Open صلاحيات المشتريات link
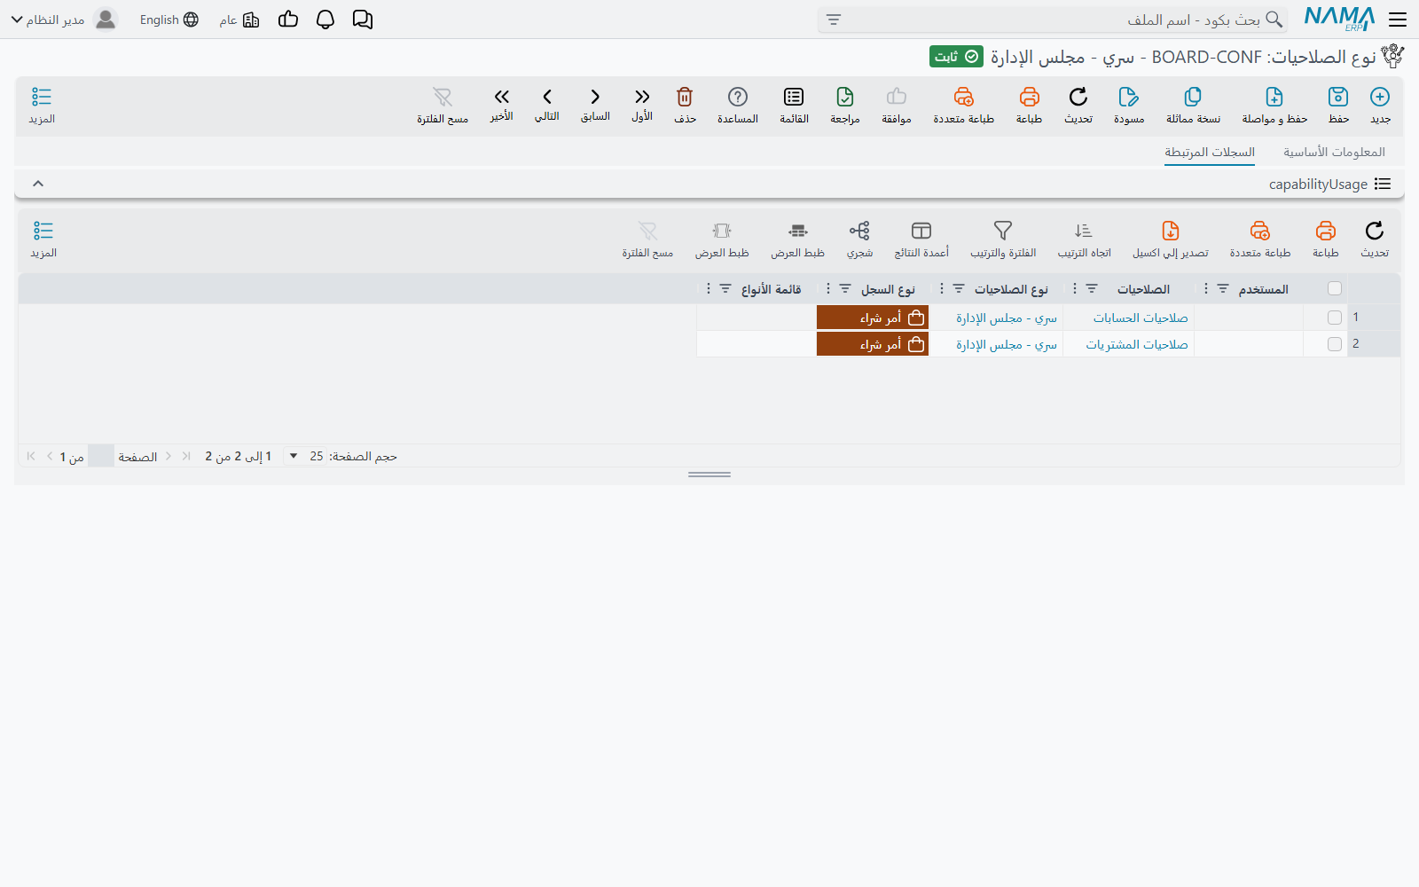 pyautogui.click(x=1137, y=344)
